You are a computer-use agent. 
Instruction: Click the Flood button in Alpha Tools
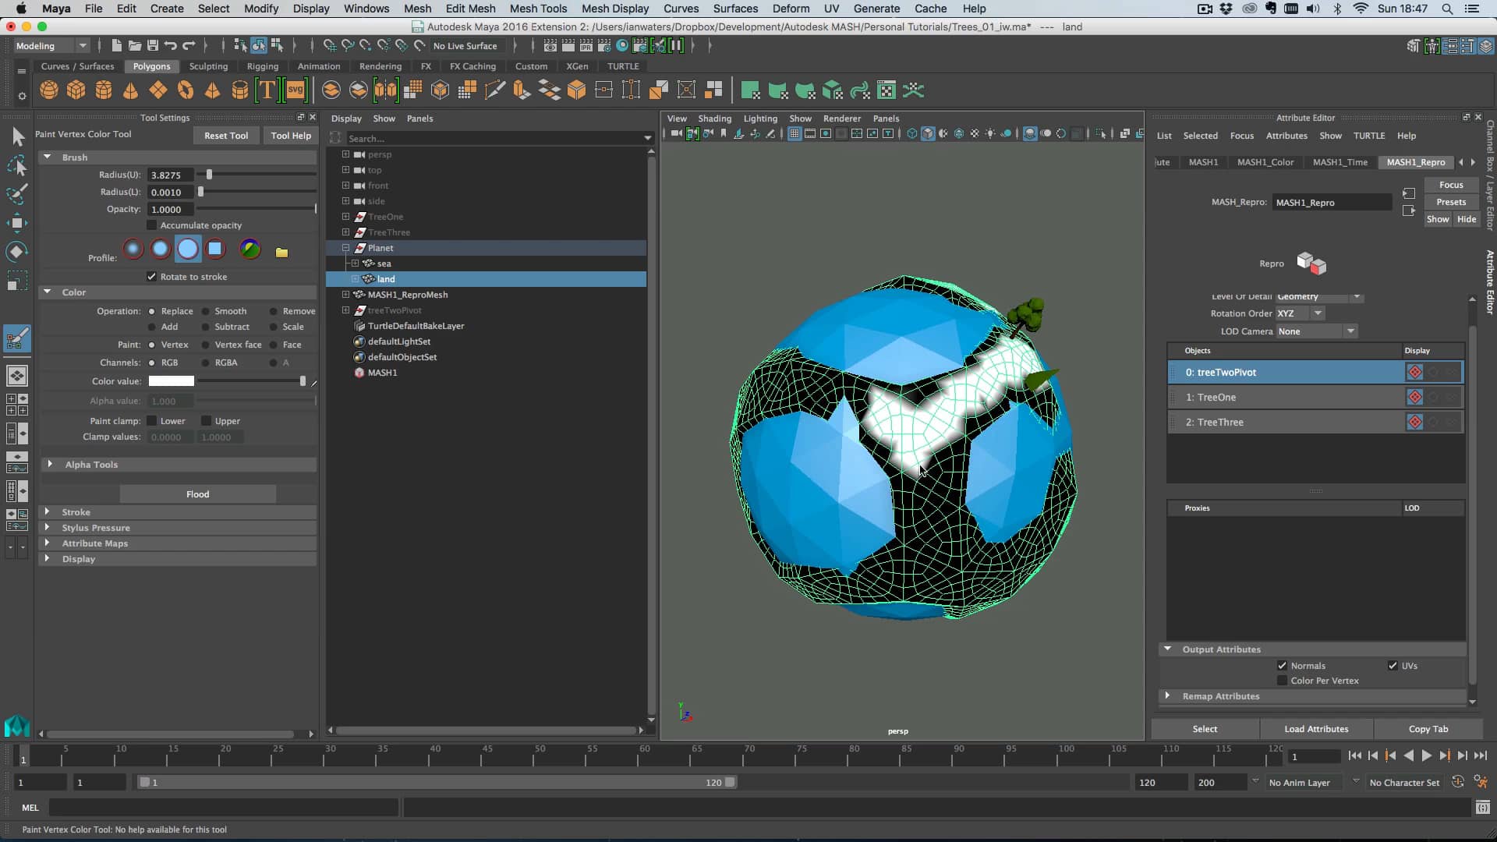tap(197, 494)
